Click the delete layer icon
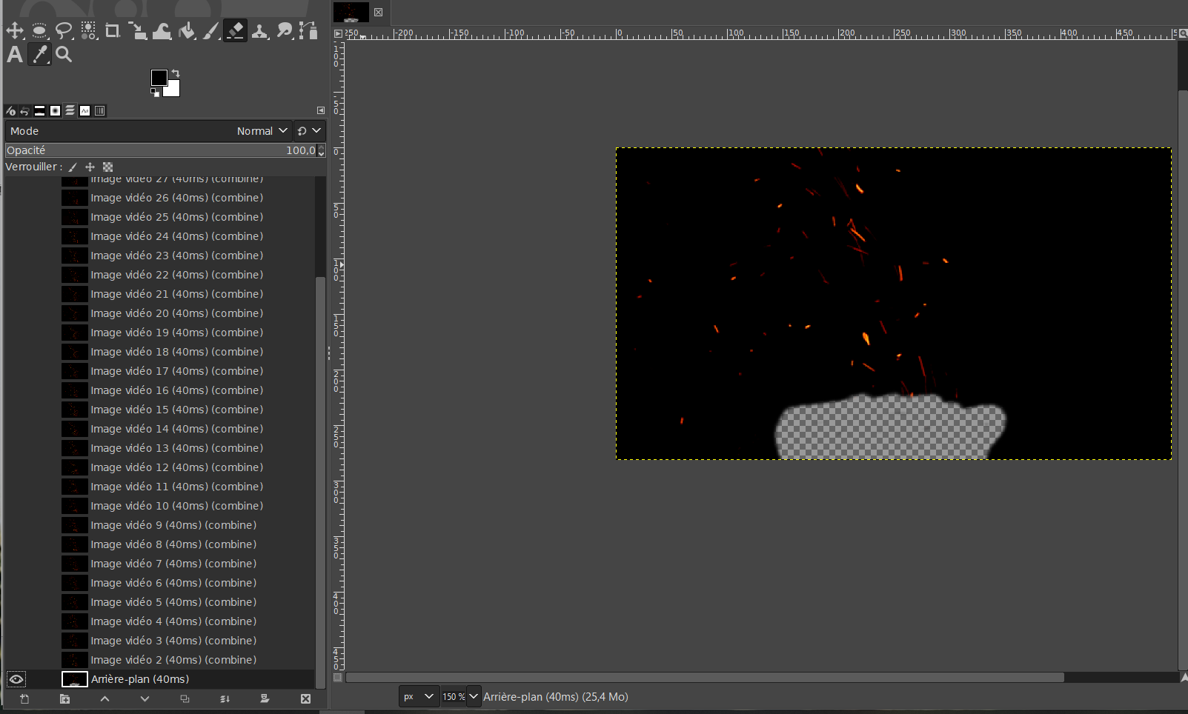This screenshot has width=1188, height=714. [305, 698]
